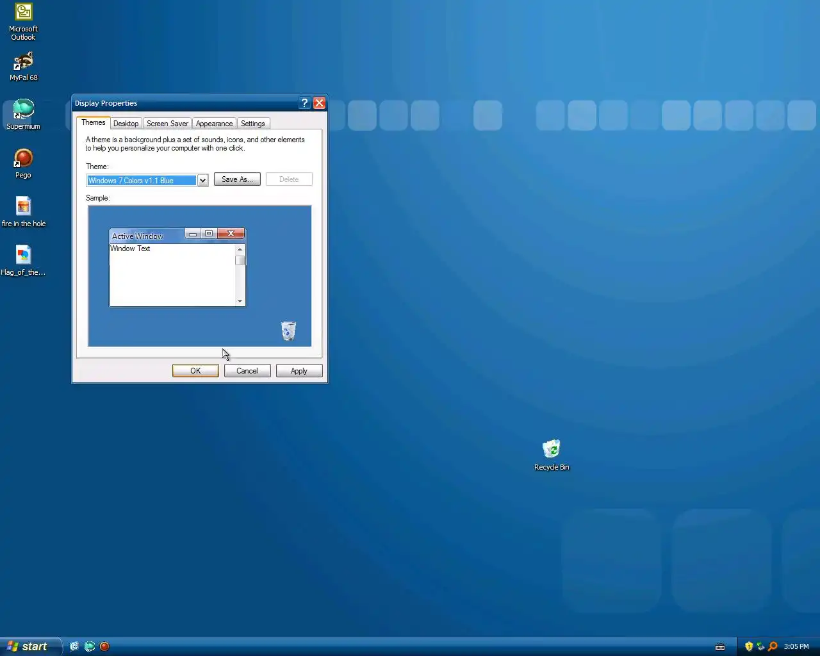The width and height of the screenshot is (820, 656).
Task: Open the security shield tray icon
Action: [x=749, y=646]
